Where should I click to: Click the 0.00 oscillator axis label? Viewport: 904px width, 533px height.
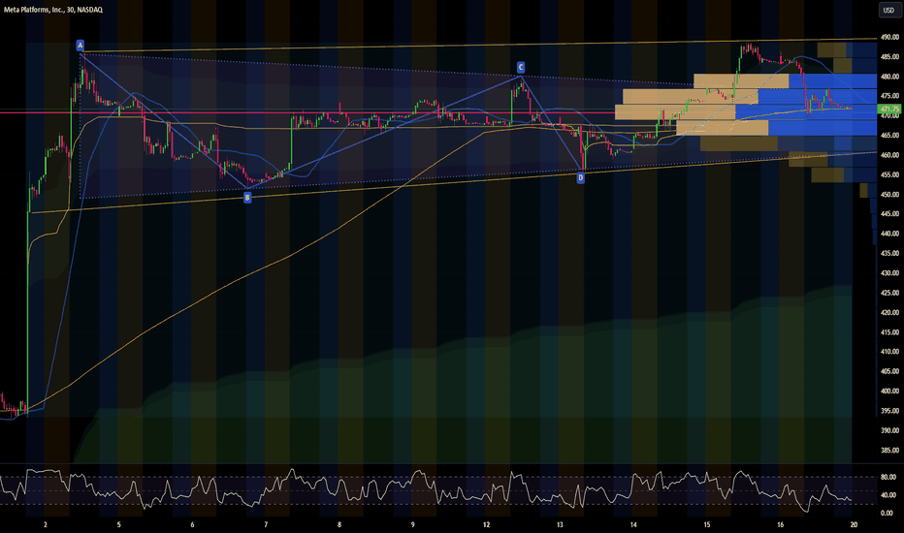(x=888, y=513)
